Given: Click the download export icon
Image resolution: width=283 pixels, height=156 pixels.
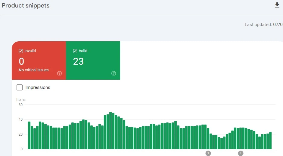Looking at the screenshot, I should point(277,5).
